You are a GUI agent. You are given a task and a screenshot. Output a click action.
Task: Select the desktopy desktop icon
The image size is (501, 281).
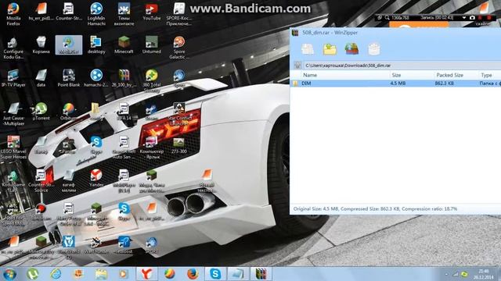96,45
